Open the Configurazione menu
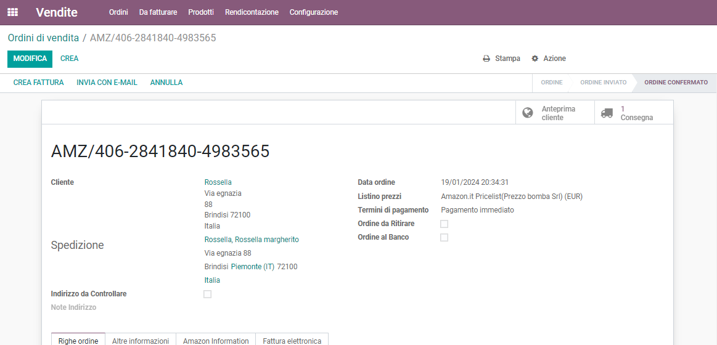This screenshot has width=717, height=345. point(314,12)
